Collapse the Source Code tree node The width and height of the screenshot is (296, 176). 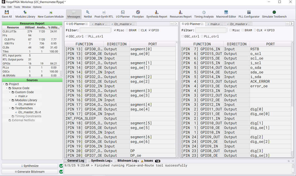tap(7, 88)
